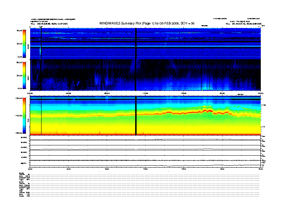This screenshot has height=217, width=281.
Task: Click the vertical TNR axis label
Action: [28, 121]
